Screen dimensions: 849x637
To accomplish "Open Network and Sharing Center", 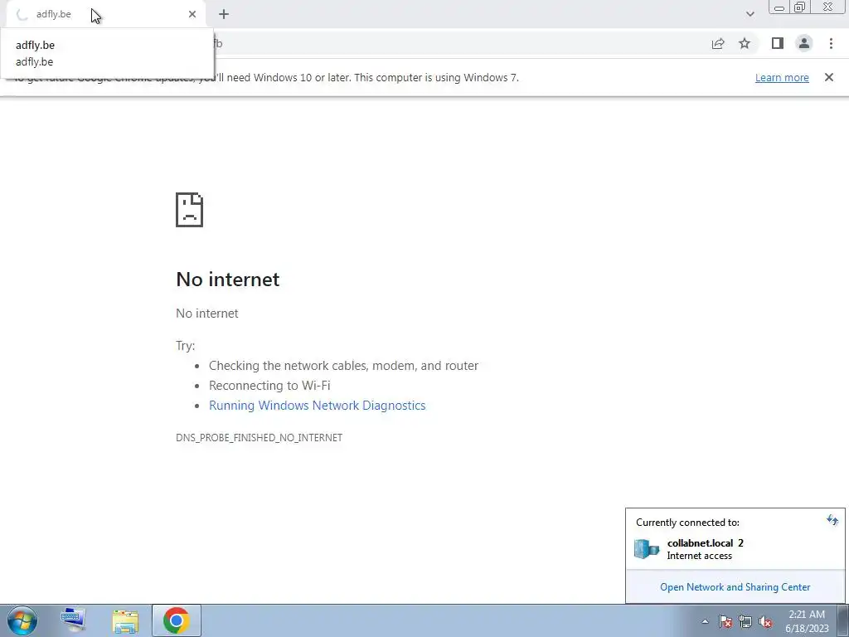I will click(735, 587).
